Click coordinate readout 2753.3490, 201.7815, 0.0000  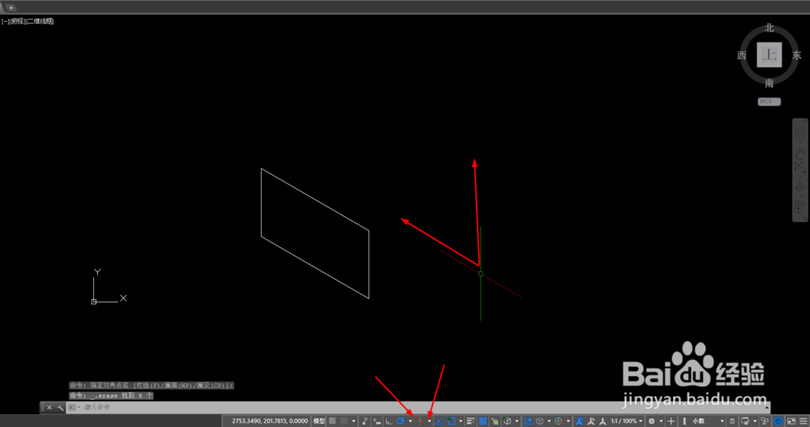click(x=270, y=421)
